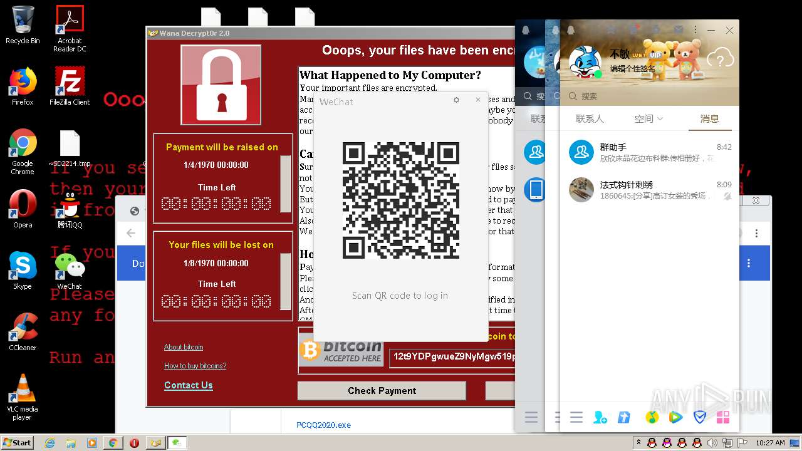The height and width of the screenshot is (451, 802).
Task: Open Windows Media Player from taskbar
Action: coord(92,443)
